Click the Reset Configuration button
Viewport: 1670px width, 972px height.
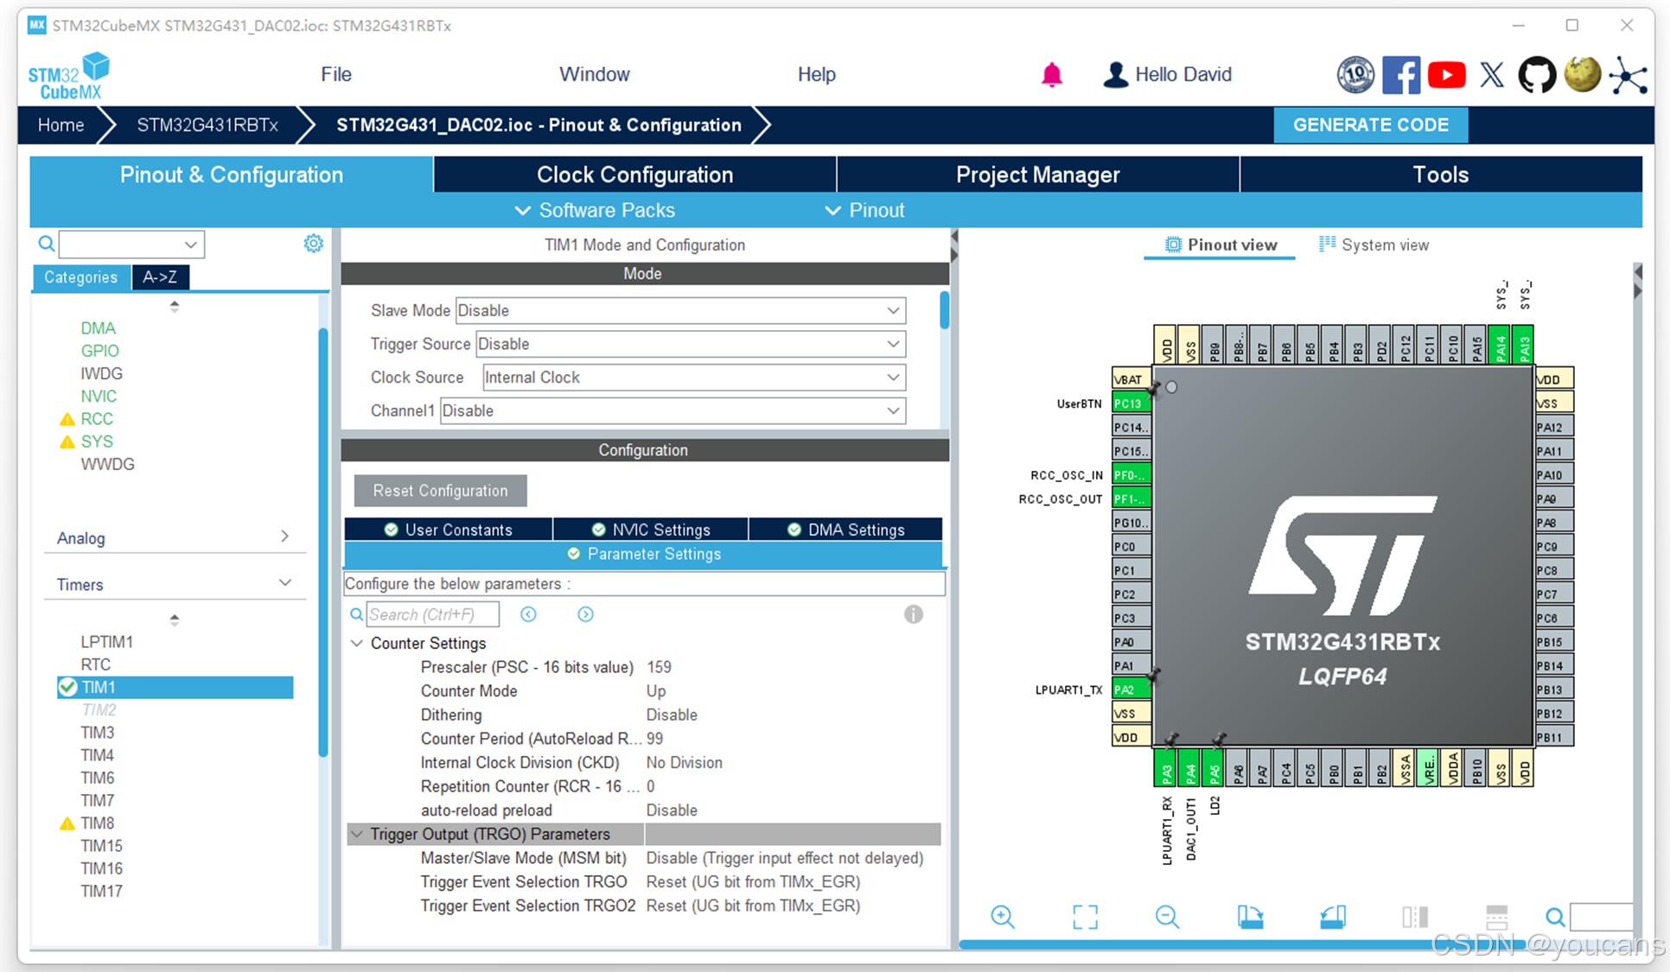[x=440, y=491]
